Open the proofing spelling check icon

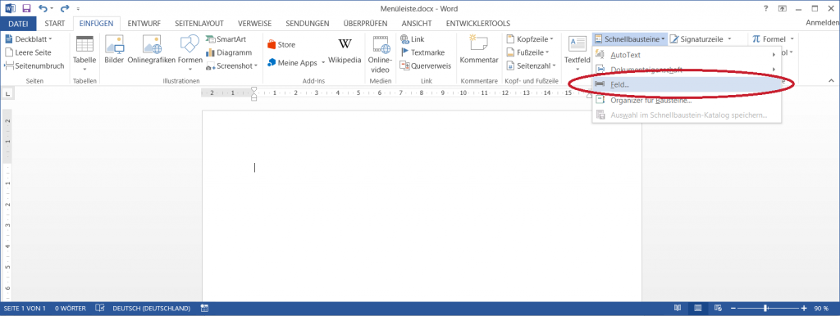coord(99,309)
